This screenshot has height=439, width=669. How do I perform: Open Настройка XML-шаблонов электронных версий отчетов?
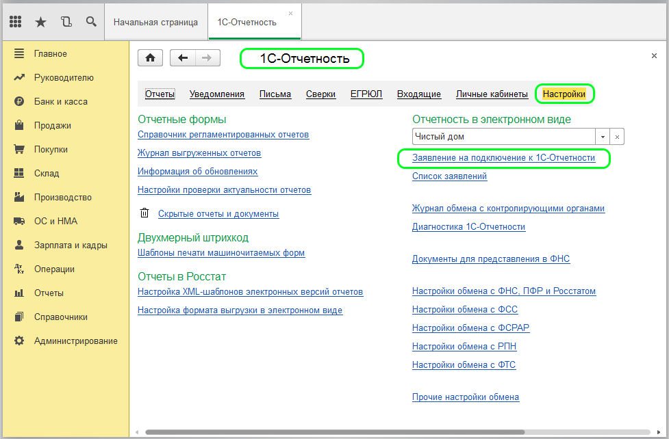coord(251,292)
